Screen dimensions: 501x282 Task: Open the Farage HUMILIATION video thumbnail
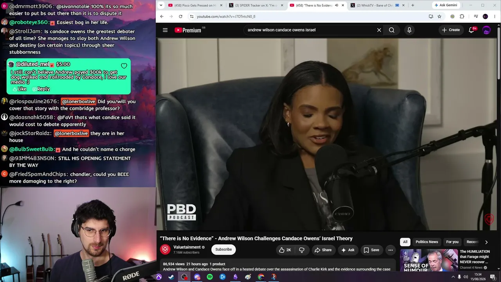pyautogui.click(x=429, y=260)
